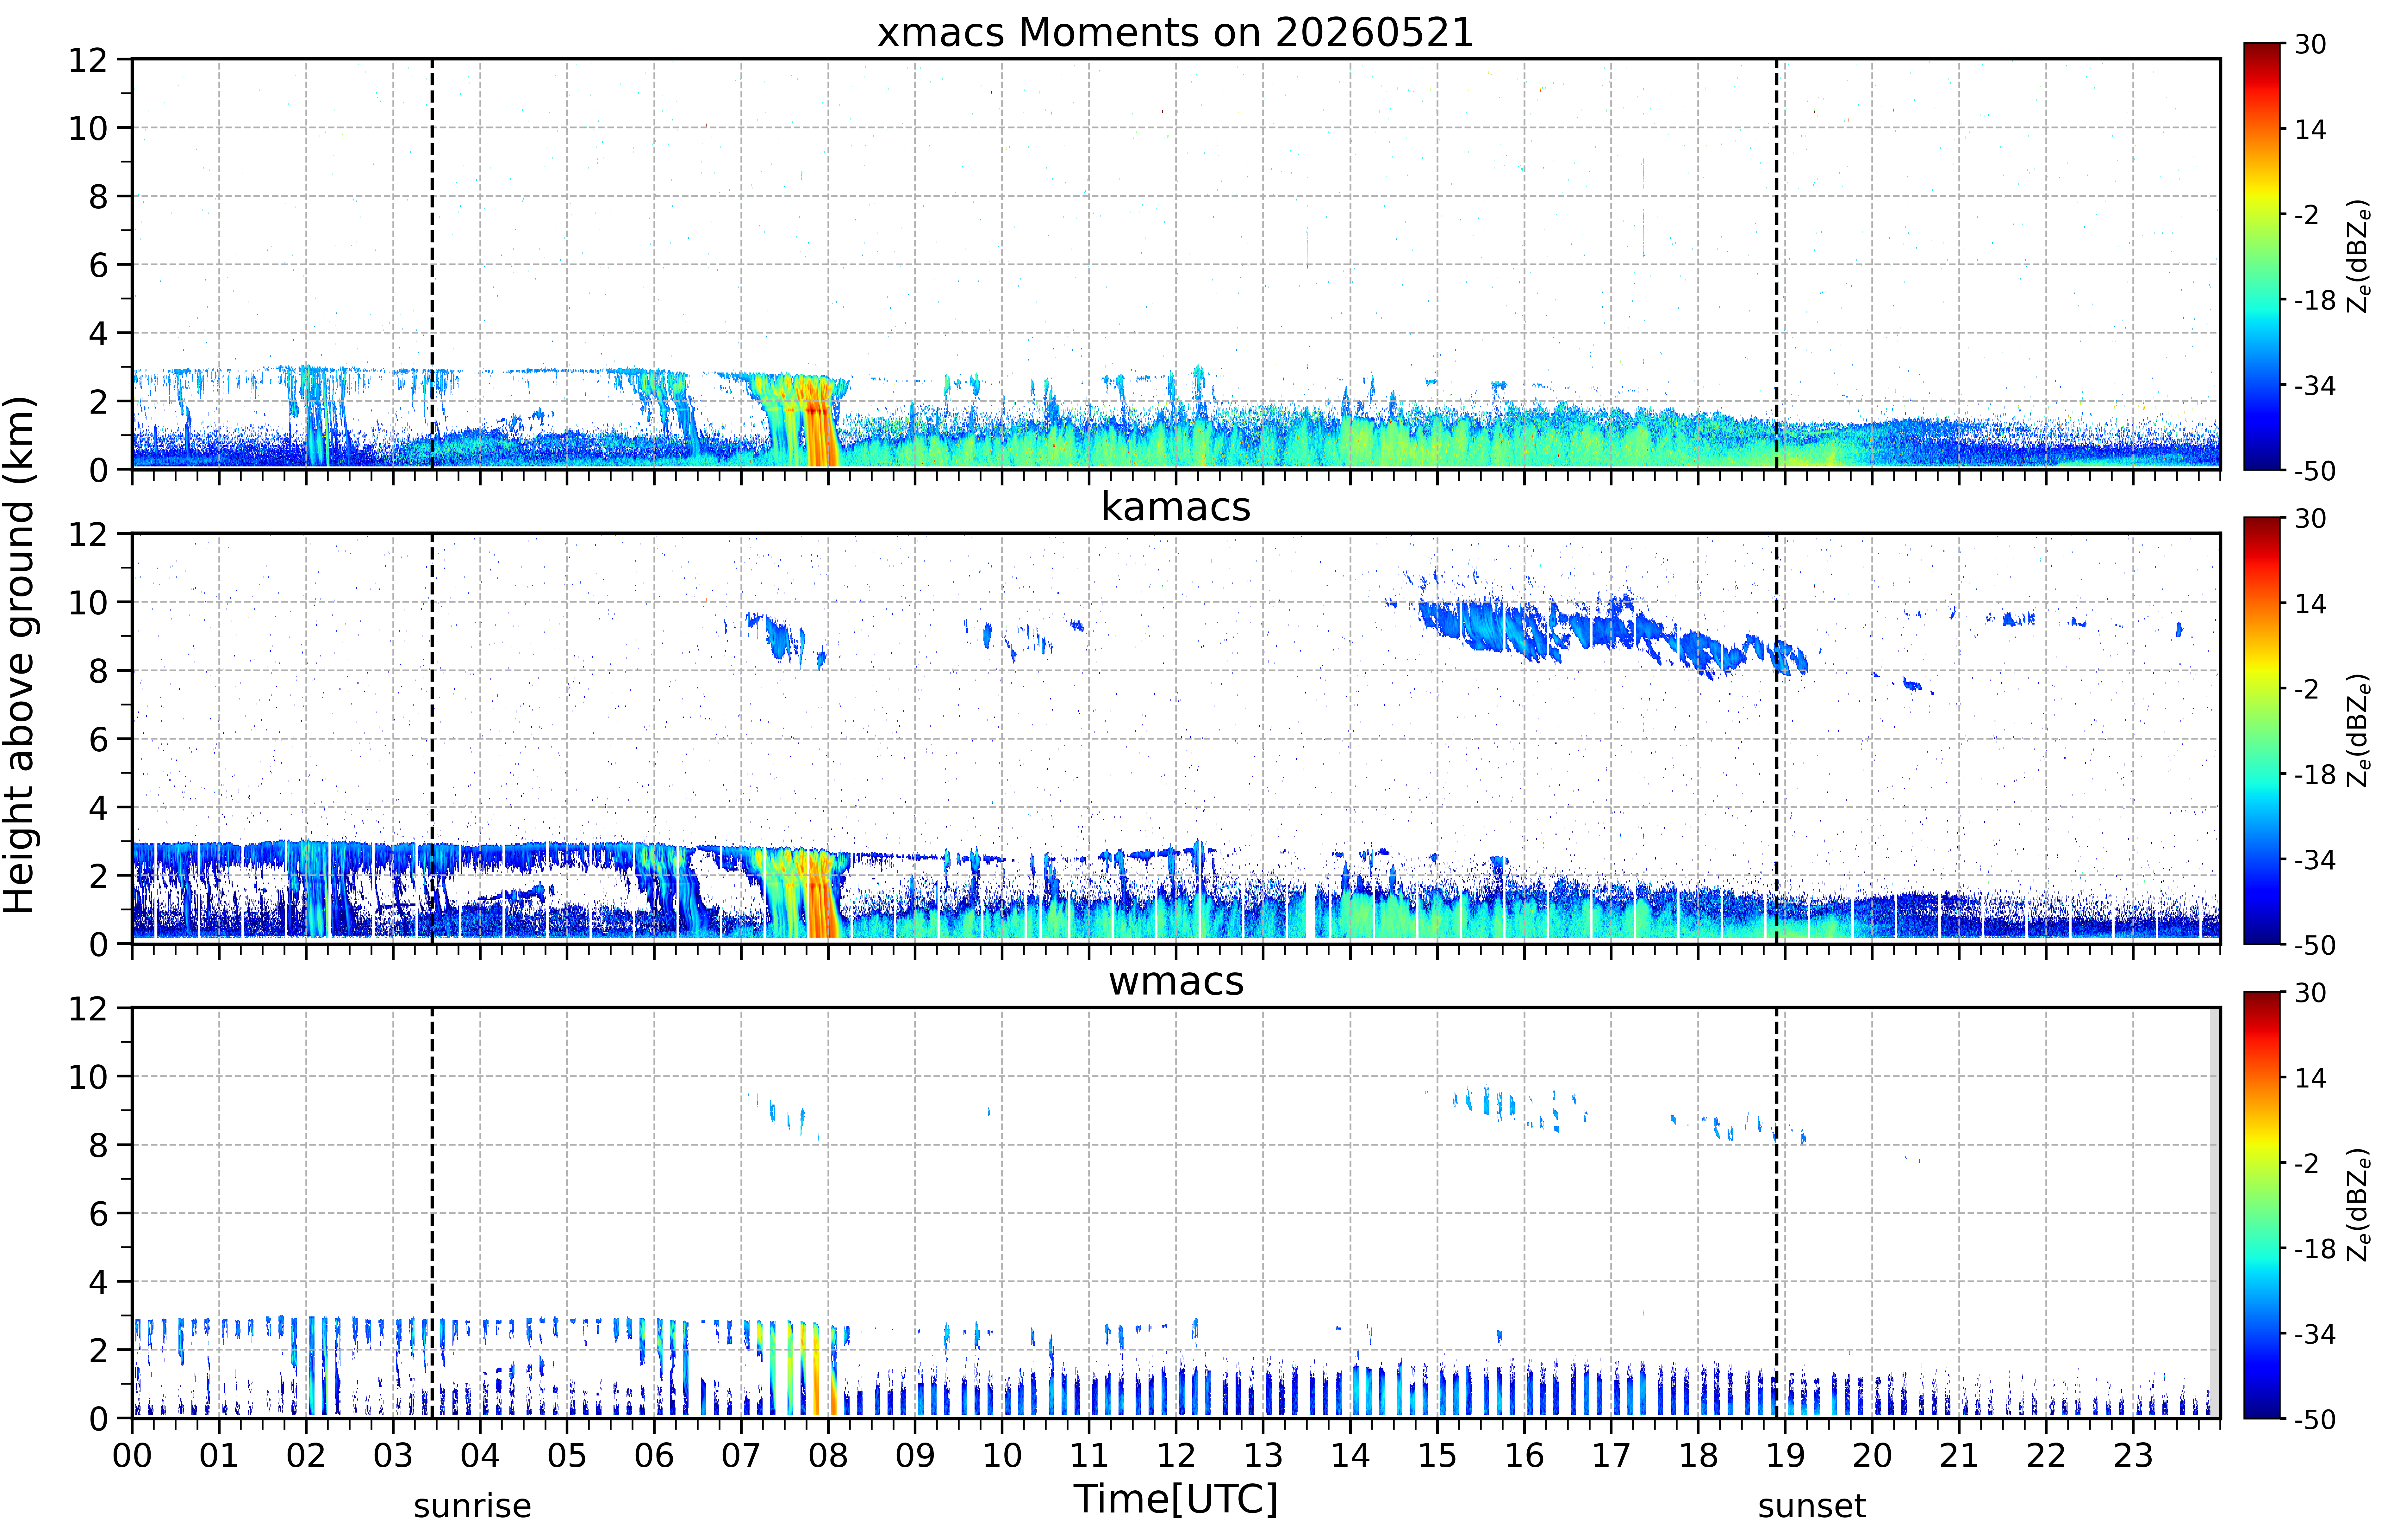Click the Ze(dBZe) label beside xmacs colorbar

[x=2359, y=256]
